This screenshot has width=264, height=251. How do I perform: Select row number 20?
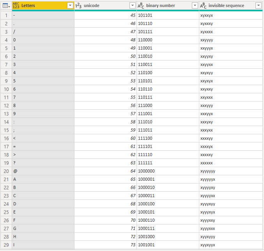pos(6,171)
